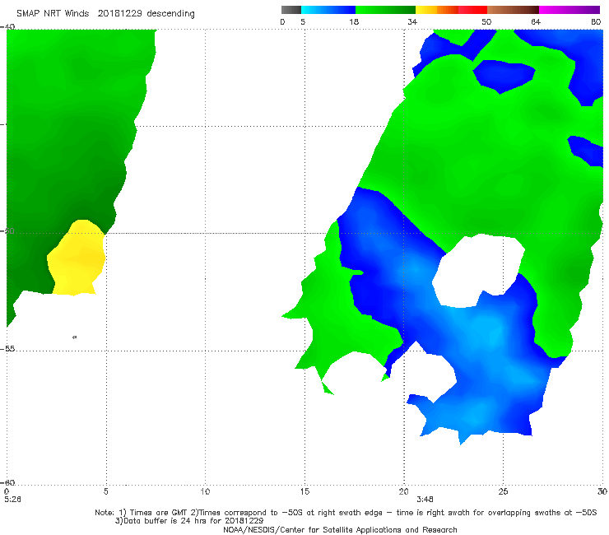The height and width of the screenshot is (535, 609).
Task: Click the color bar label 80
Action: [596, 21]
